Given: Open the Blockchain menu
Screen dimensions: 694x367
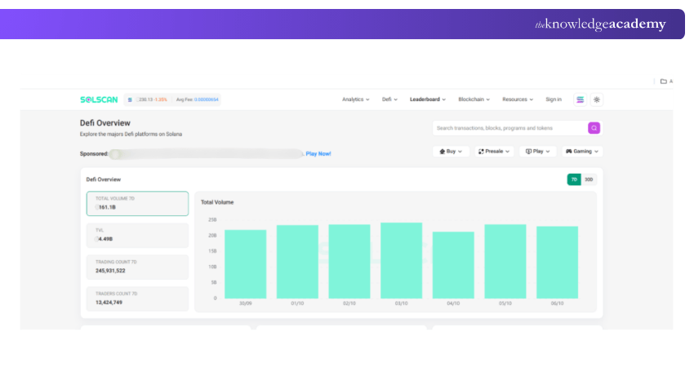Looking at the screenshot, I should 474,99.
